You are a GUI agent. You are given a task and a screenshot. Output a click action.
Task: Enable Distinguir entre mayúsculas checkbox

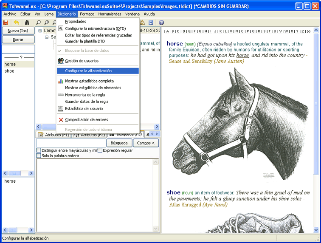coord(39,150)
